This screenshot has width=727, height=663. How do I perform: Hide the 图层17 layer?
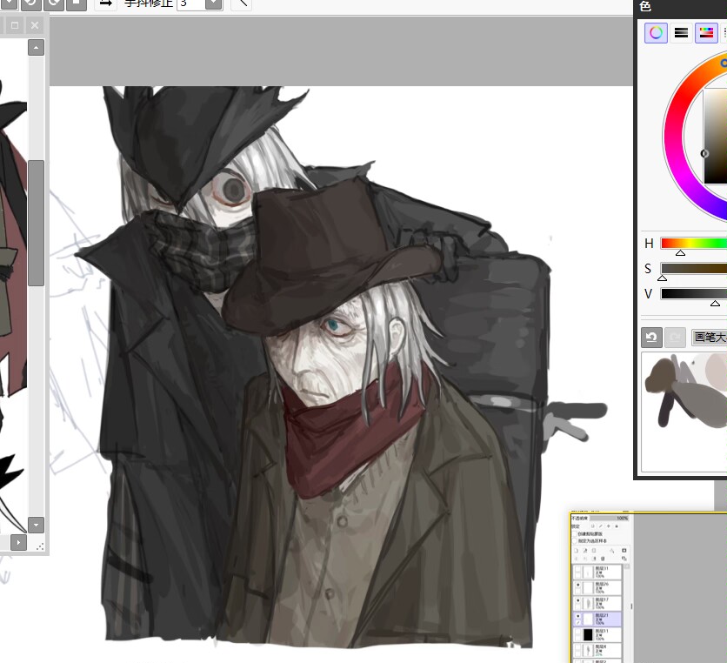click(x=578, y=600)
